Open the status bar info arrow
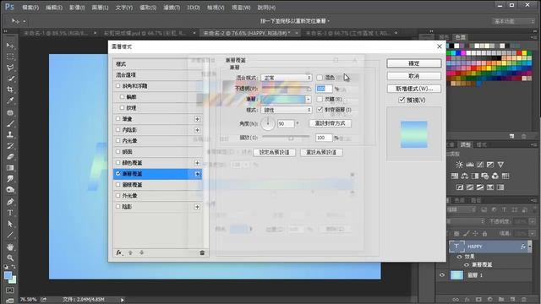Viewport: 541px width, 304px height. (x=122, y=300)
